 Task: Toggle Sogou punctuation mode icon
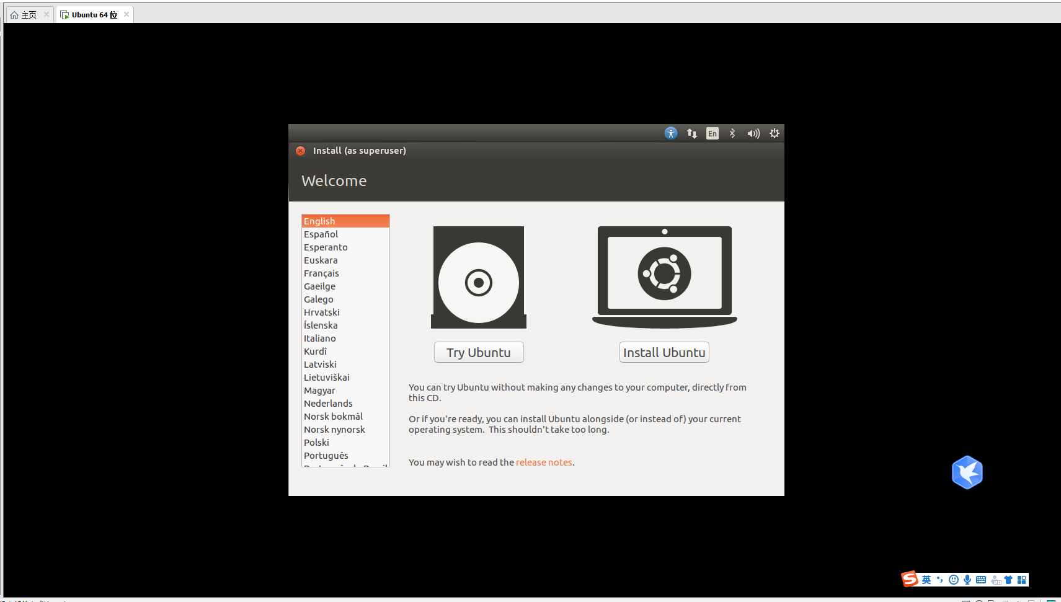[x=940, y=580]
